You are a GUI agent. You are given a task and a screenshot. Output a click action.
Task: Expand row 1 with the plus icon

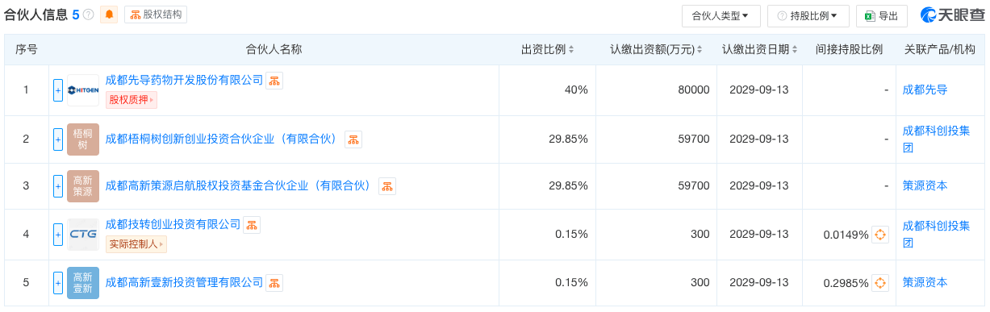(x=58, y=90)
